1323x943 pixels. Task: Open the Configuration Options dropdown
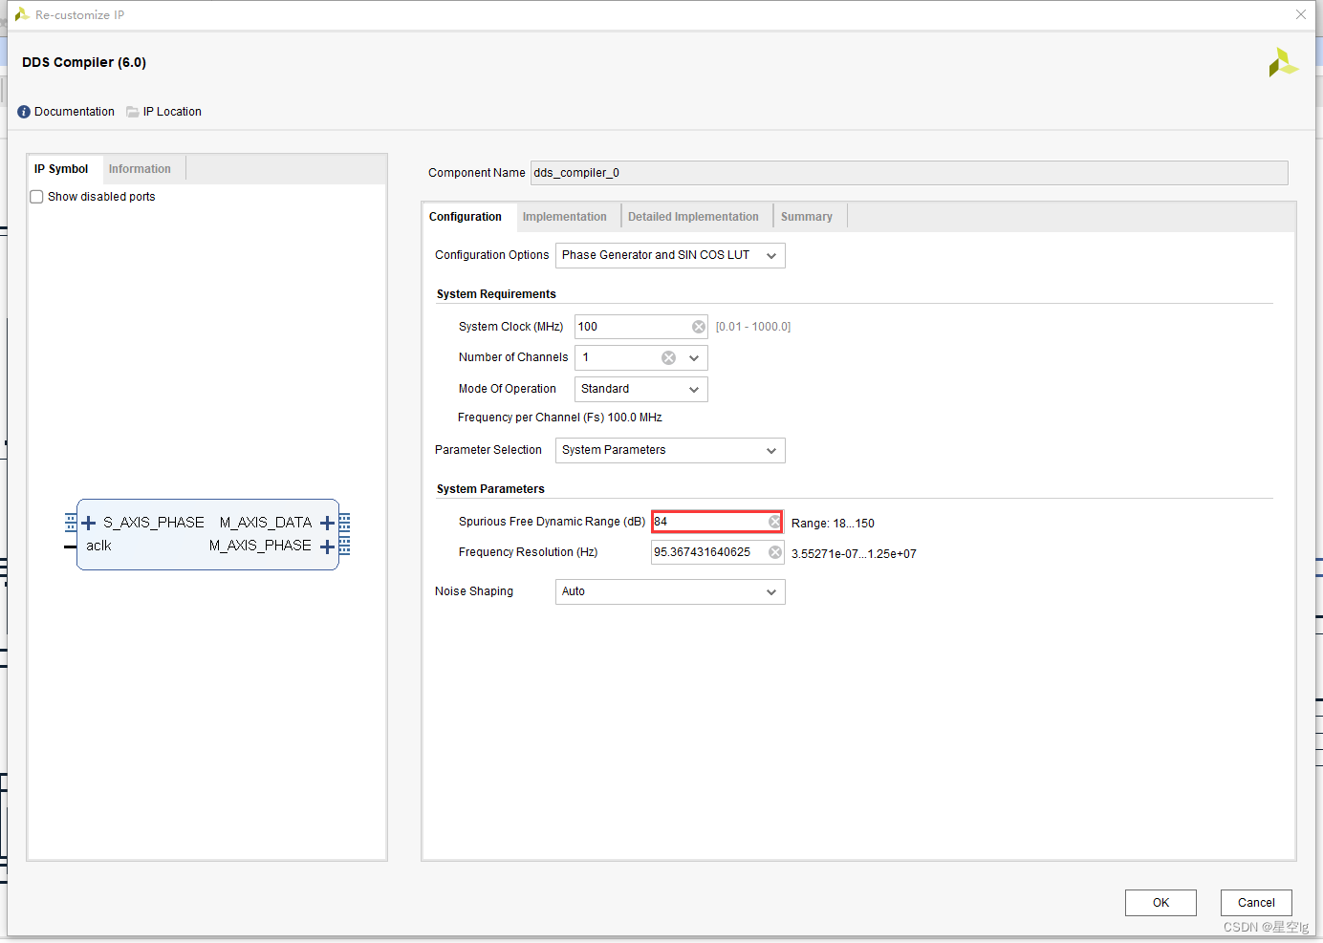670,255
